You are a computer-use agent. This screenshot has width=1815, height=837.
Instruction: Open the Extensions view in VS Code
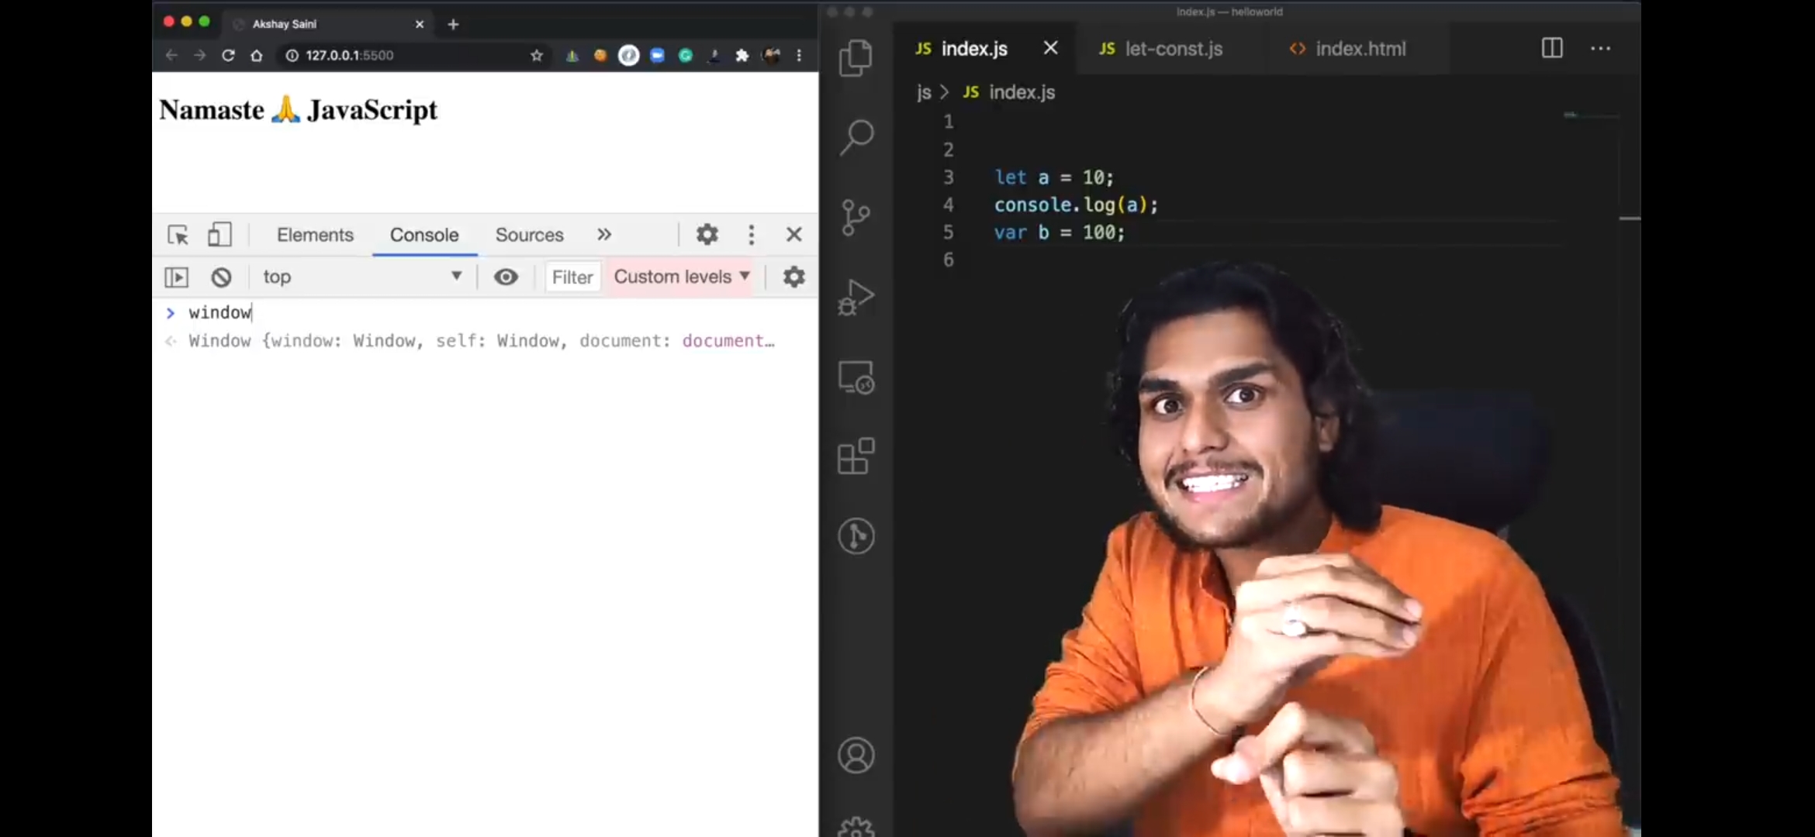tap(856, 456)
